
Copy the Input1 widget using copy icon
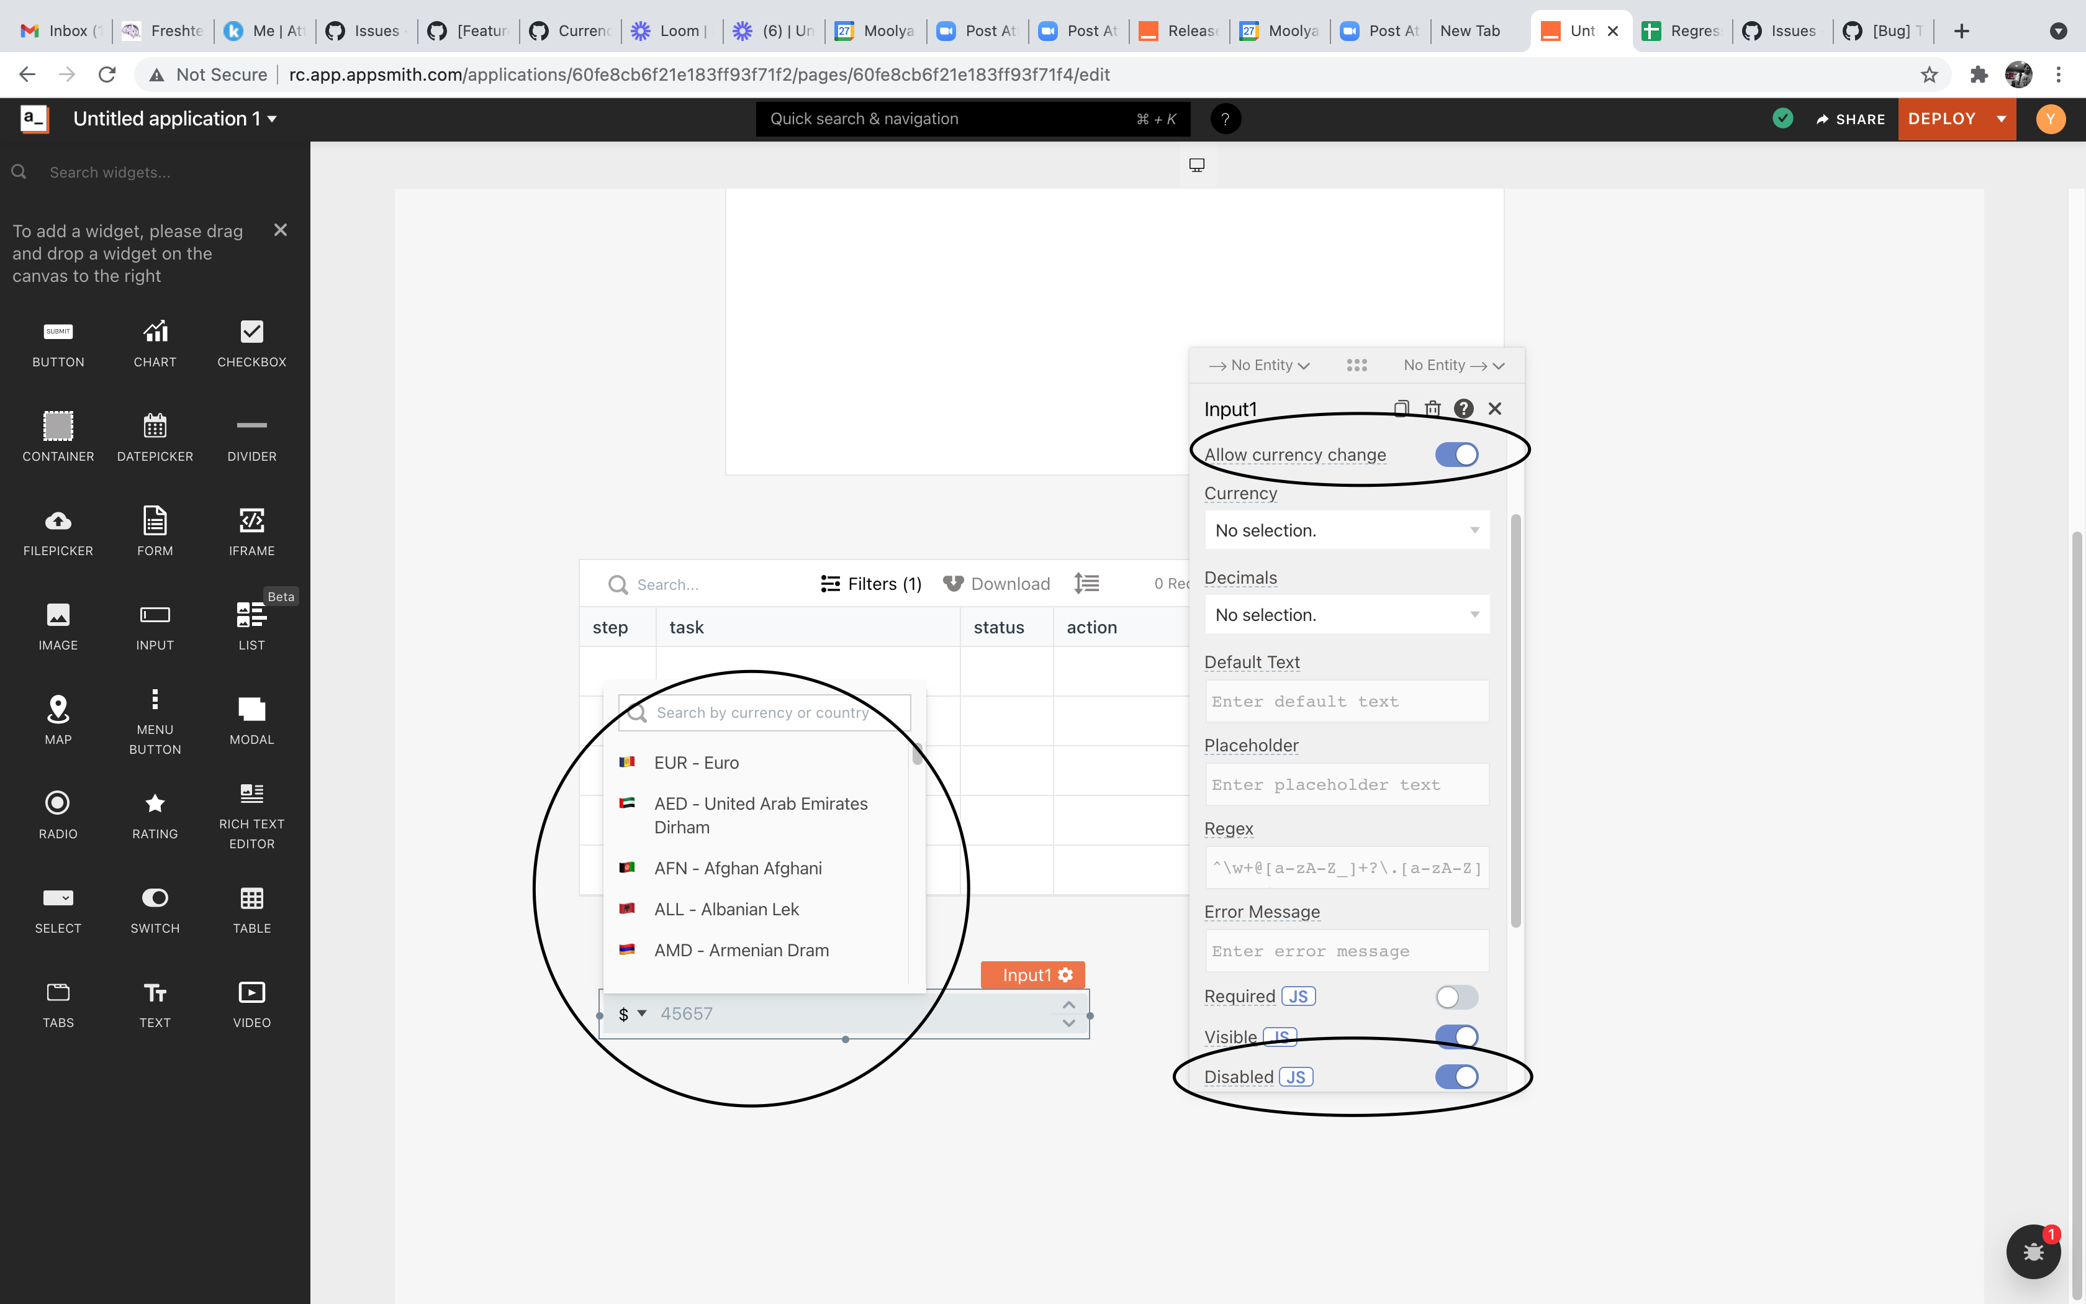[x=1402, y=409]
